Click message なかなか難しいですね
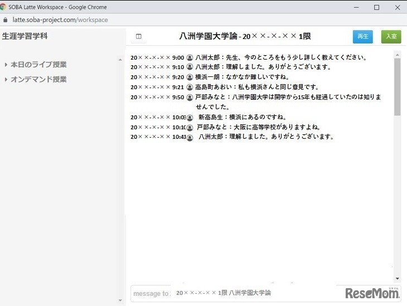The image size is (407, 306). pyautogui.click(x=257, y=77)
